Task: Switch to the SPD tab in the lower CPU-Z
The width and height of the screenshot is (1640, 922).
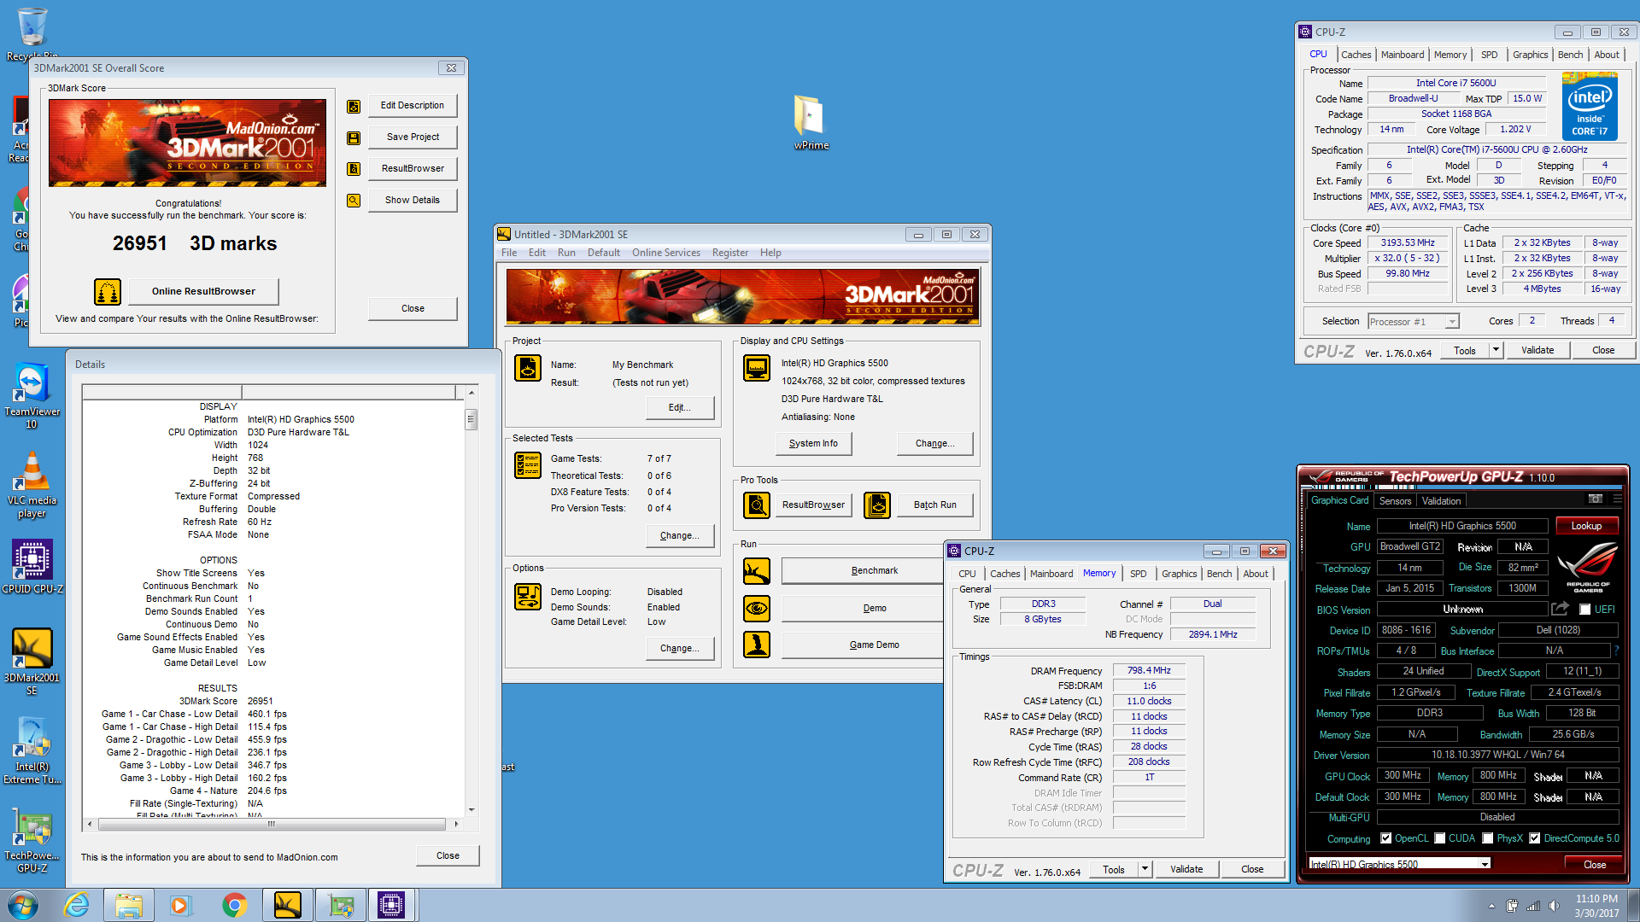Action: [x=1138, y=574]
